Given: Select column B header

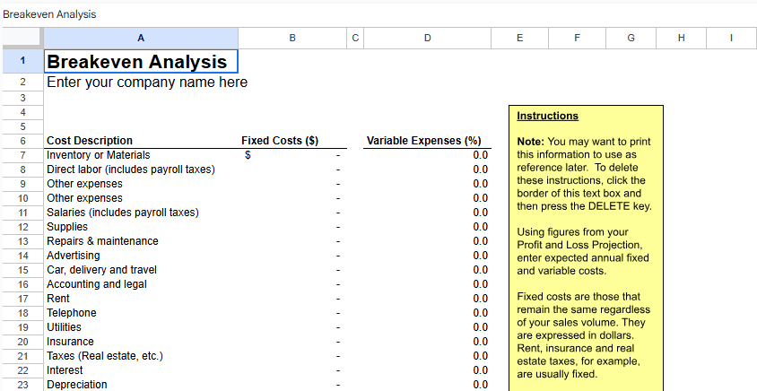Looking at the screenshot, I should click(292, 38).
